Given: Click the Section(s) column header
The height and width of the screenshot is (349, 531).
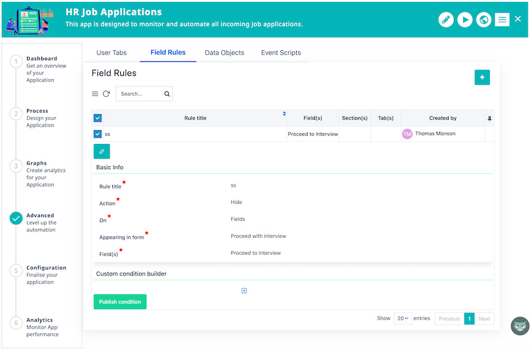Looking at the screenshot, I should point(354,118).
